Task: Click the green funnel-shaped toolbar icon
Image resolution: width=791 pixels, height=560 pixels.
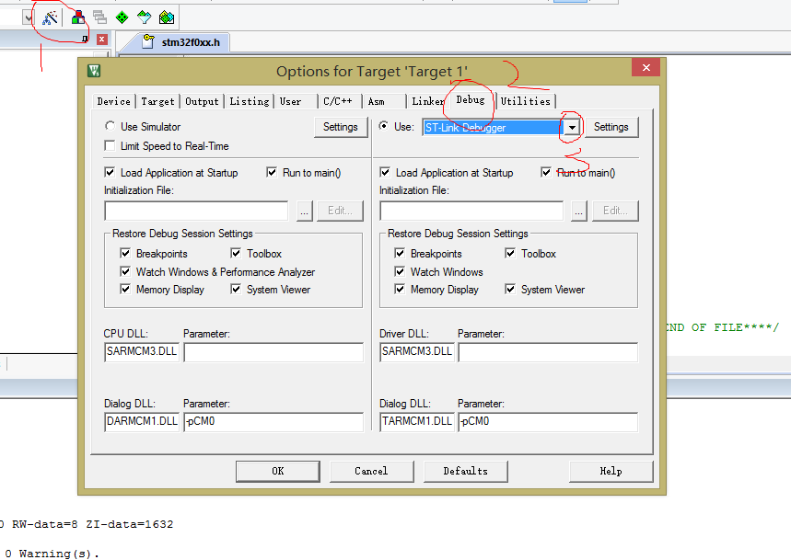Action: coord(144,17)
